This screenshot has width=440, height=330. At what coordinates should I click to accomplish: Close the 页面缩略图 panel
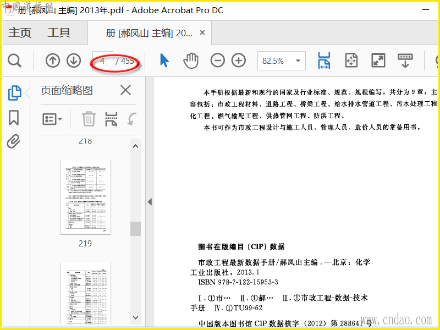[125, 90]
